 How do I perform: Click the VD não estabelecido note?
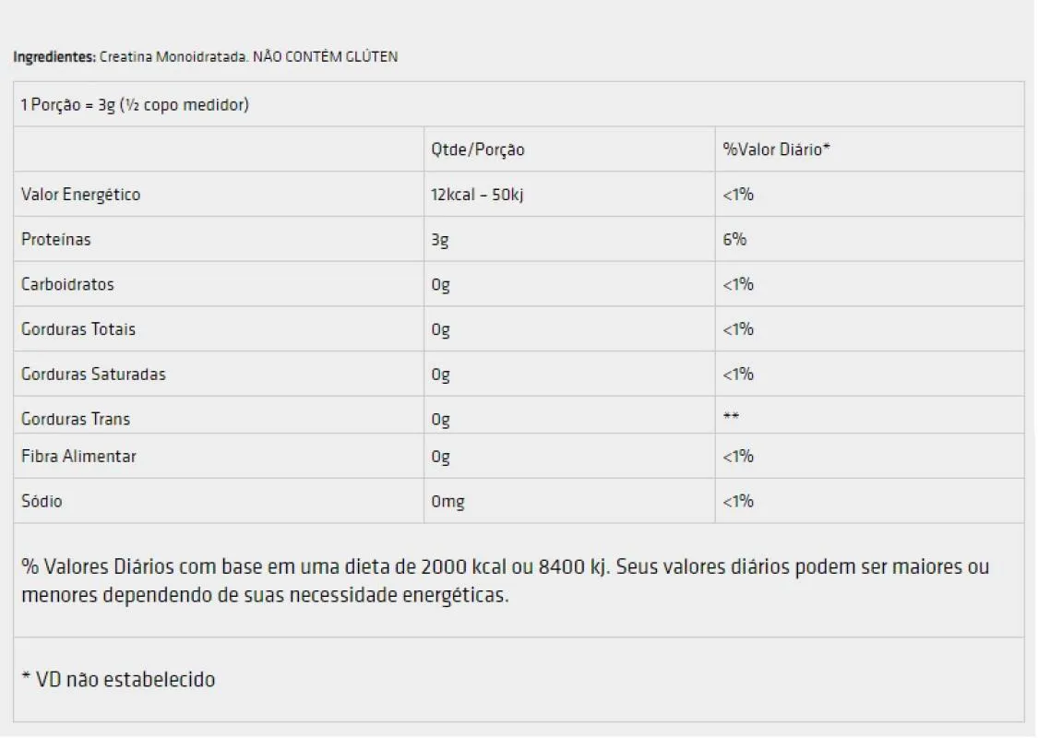(x=118, y=680)
